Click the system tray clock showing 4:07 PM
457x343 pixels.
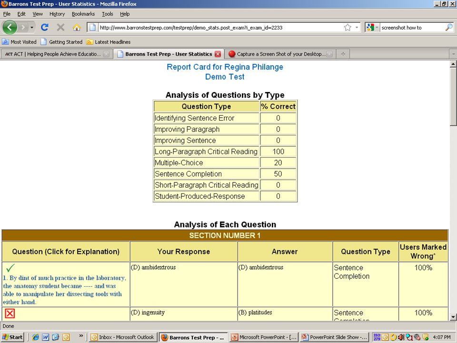(442, 337)
